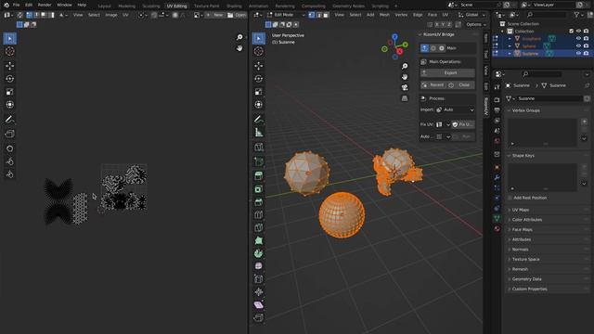Enable face select mode in 3D viewport header

pyautogui.click(x=326, y=15)
